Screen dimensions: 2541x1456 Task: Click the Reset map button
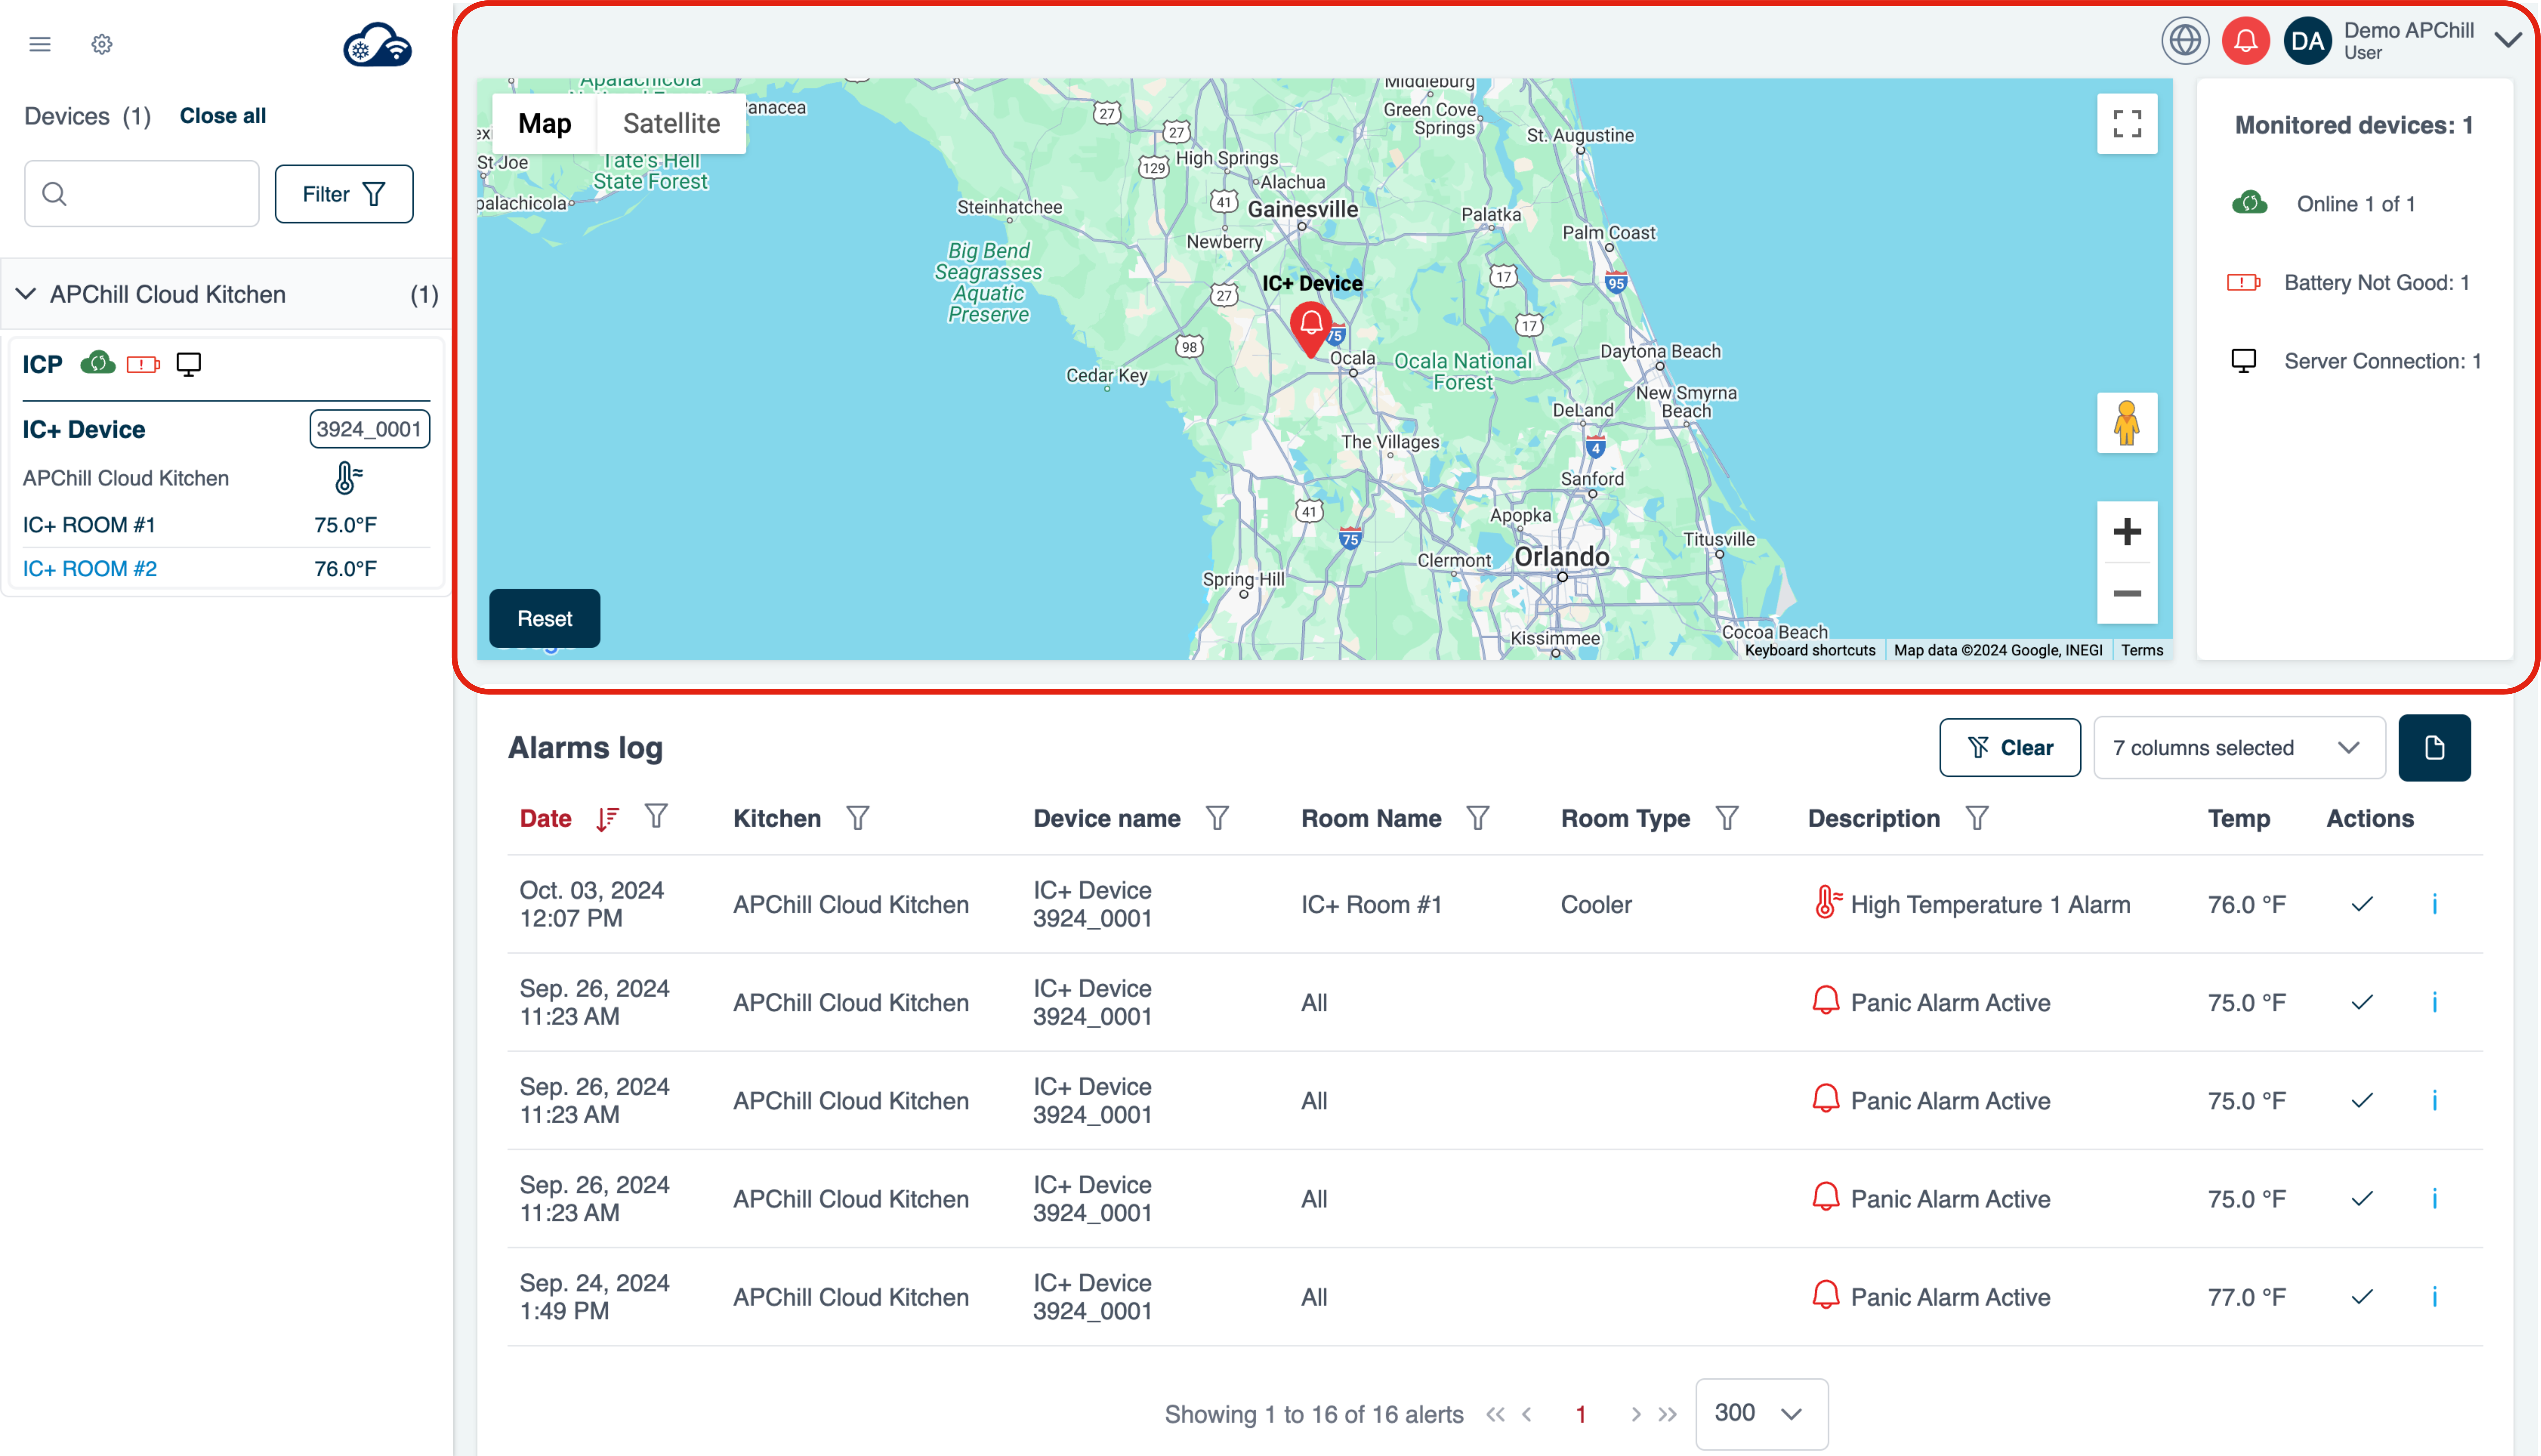tap(544, 618)
